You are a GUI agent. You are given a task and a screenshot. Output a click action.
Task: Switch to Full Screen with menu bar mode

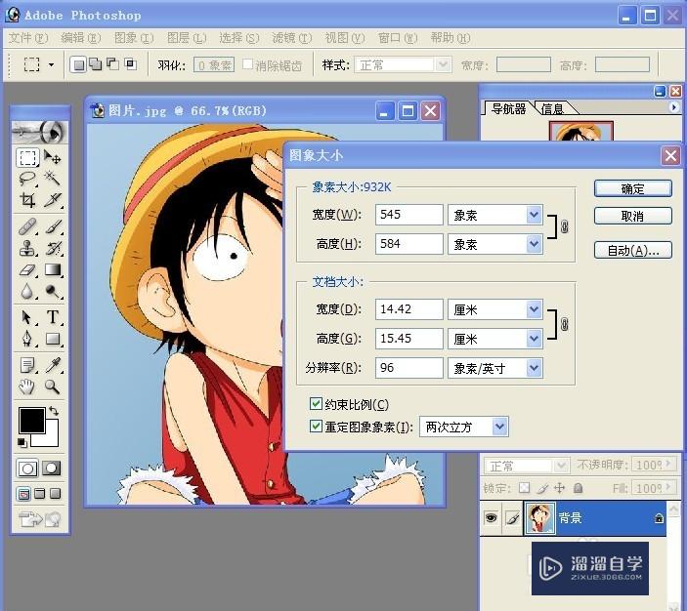point(39,494)
